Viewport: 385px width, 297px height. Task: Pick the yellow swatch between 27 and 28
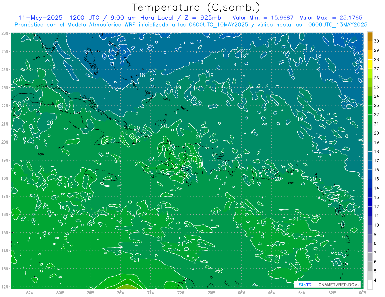[370, 64]
